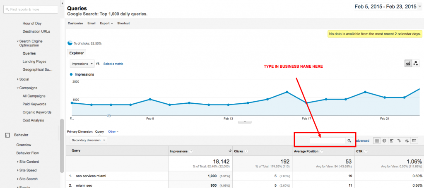Viewport: 424px width, 188px height.
Task: Open Hour of Day report
Action: tap(32, 24)
